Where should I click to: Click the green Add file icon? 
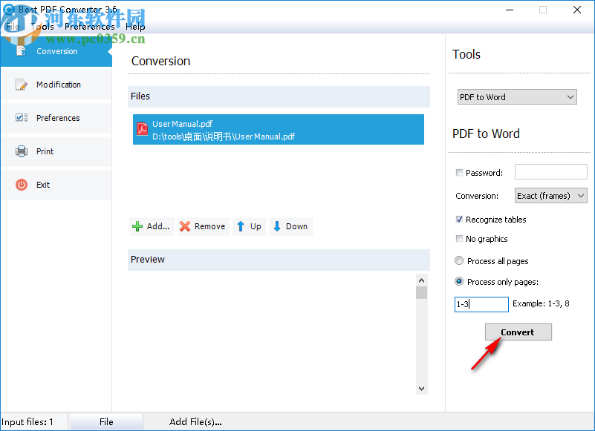coord(137,226)
